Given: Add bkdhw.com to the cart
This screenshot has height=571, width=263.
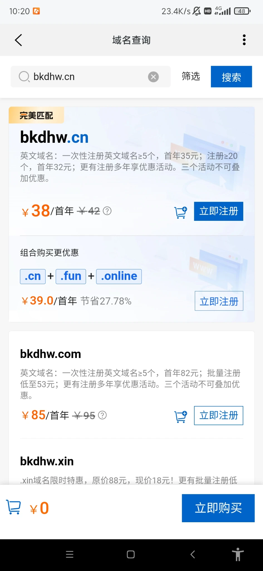Looking at the screenshot, I should (181, 417).
